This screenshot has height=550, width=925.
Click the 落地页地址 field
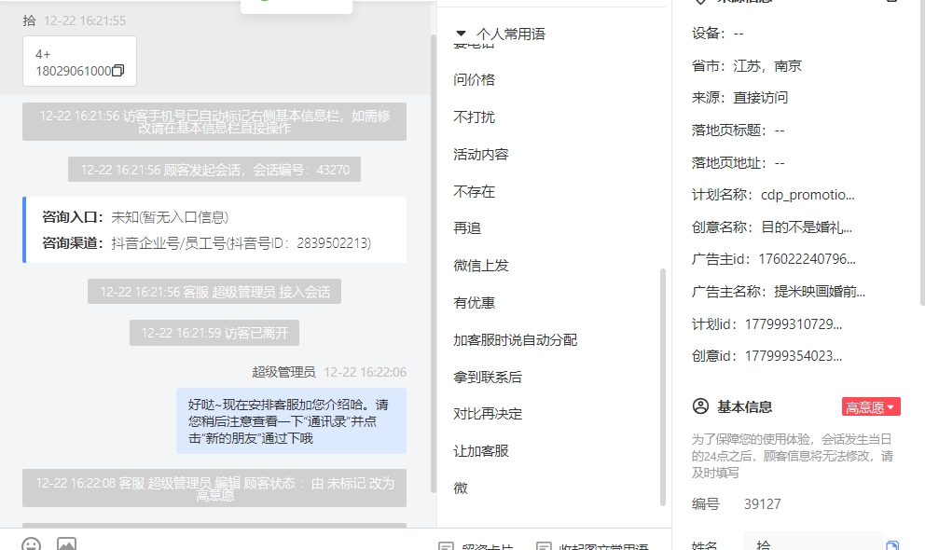[739, 162]
